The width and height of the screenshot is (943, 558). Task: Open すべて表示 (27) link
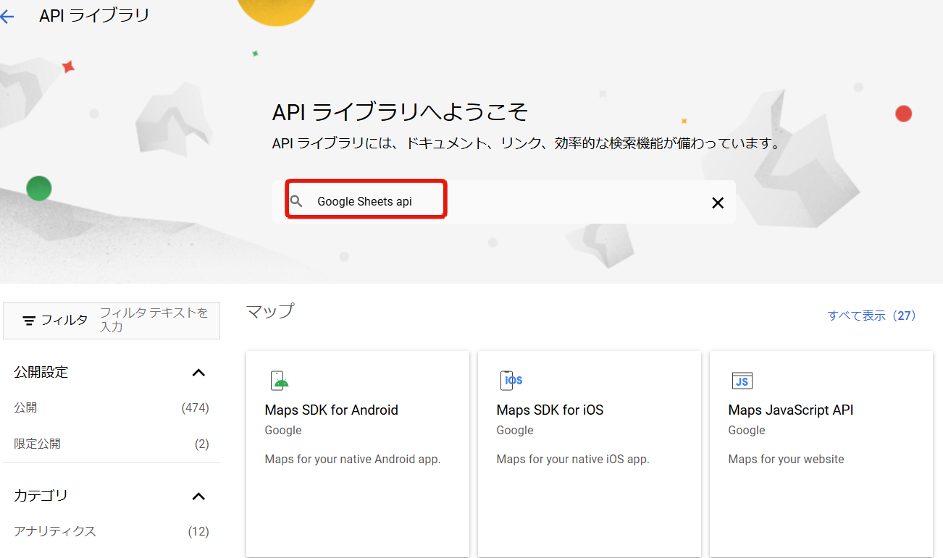click(872, 316)
